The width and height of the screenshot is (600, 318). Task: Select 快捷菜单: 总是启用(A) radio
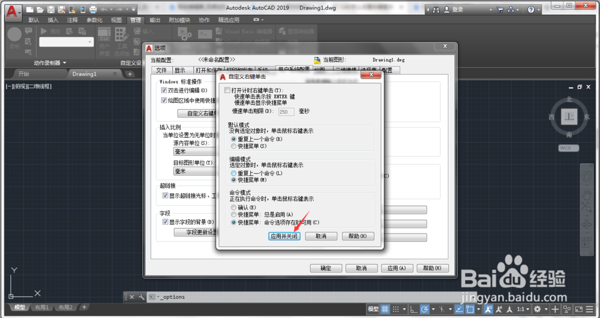coord(233,214)
